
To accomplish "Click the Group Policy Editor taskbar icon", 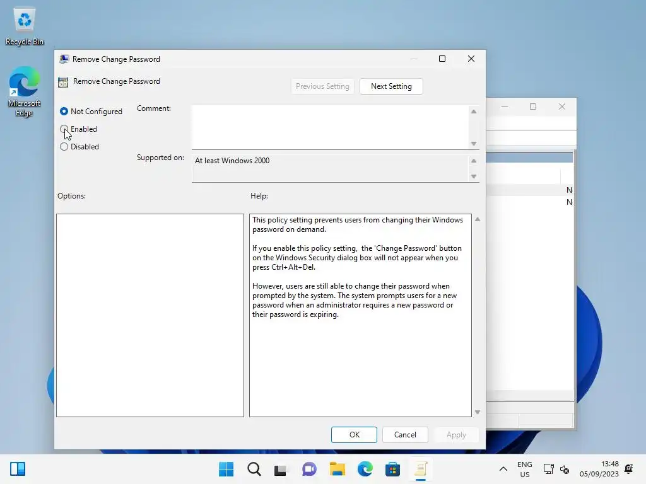I will 421,469.
